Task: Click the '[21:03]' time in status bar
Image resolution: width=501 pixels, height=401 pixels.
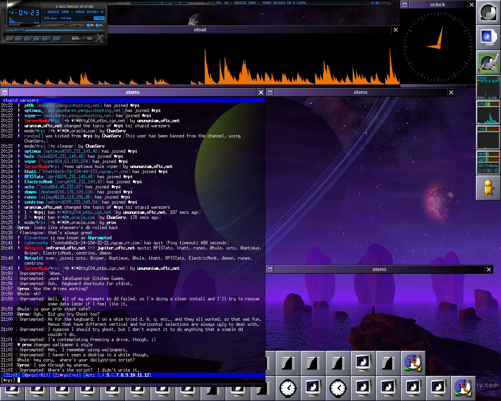Action: click(11, 375)
